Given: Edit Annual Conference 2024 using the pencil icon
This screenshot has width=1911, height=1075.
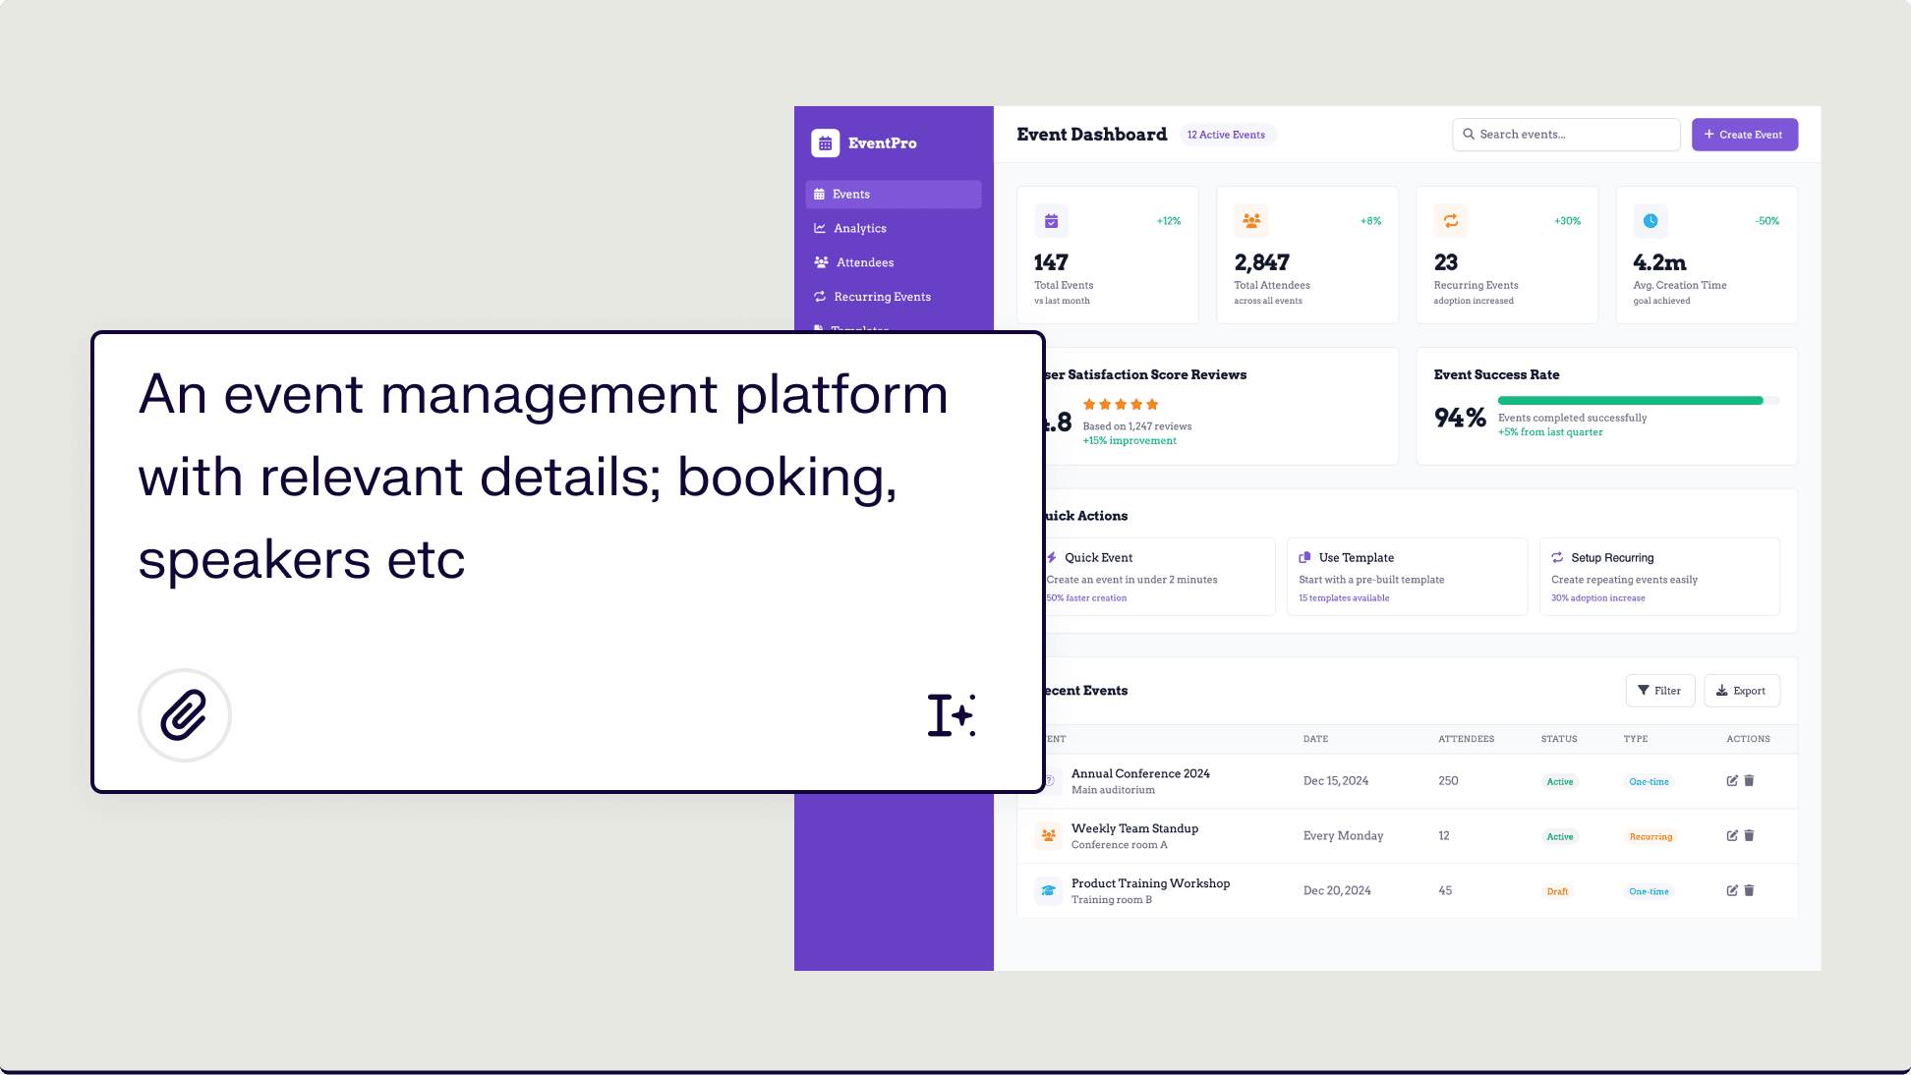Looking at the screenshot, I should [x=1731, y=780].
